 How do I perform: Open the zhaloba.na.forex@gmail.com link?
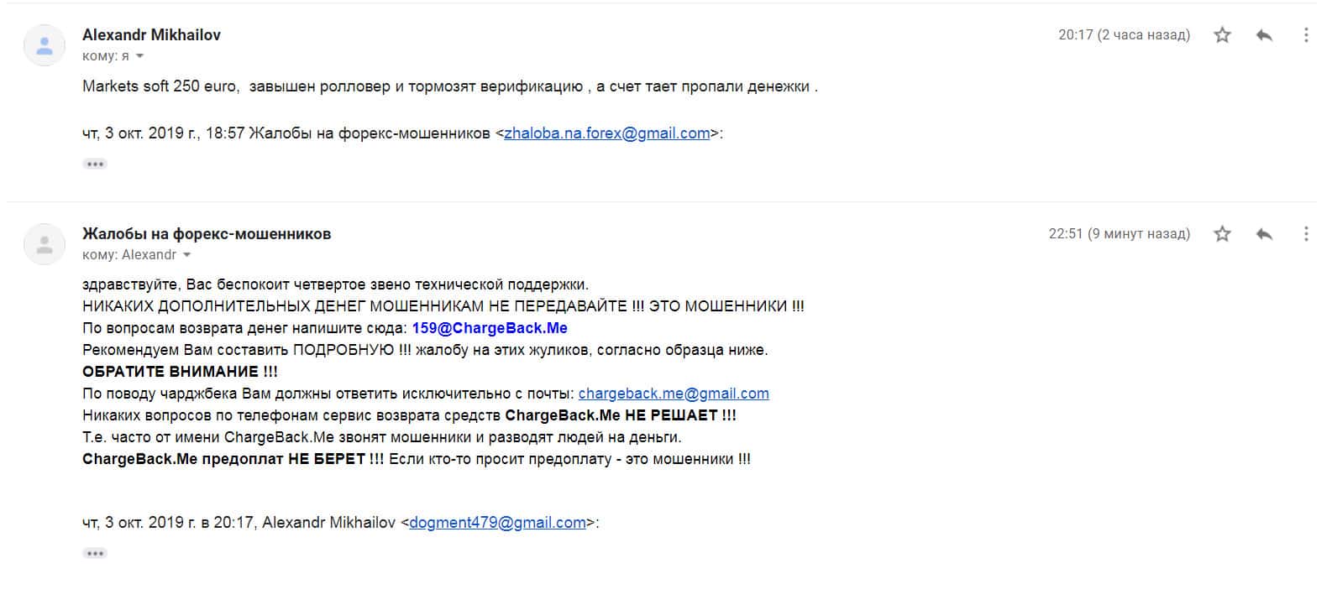[x=606, y=133]
